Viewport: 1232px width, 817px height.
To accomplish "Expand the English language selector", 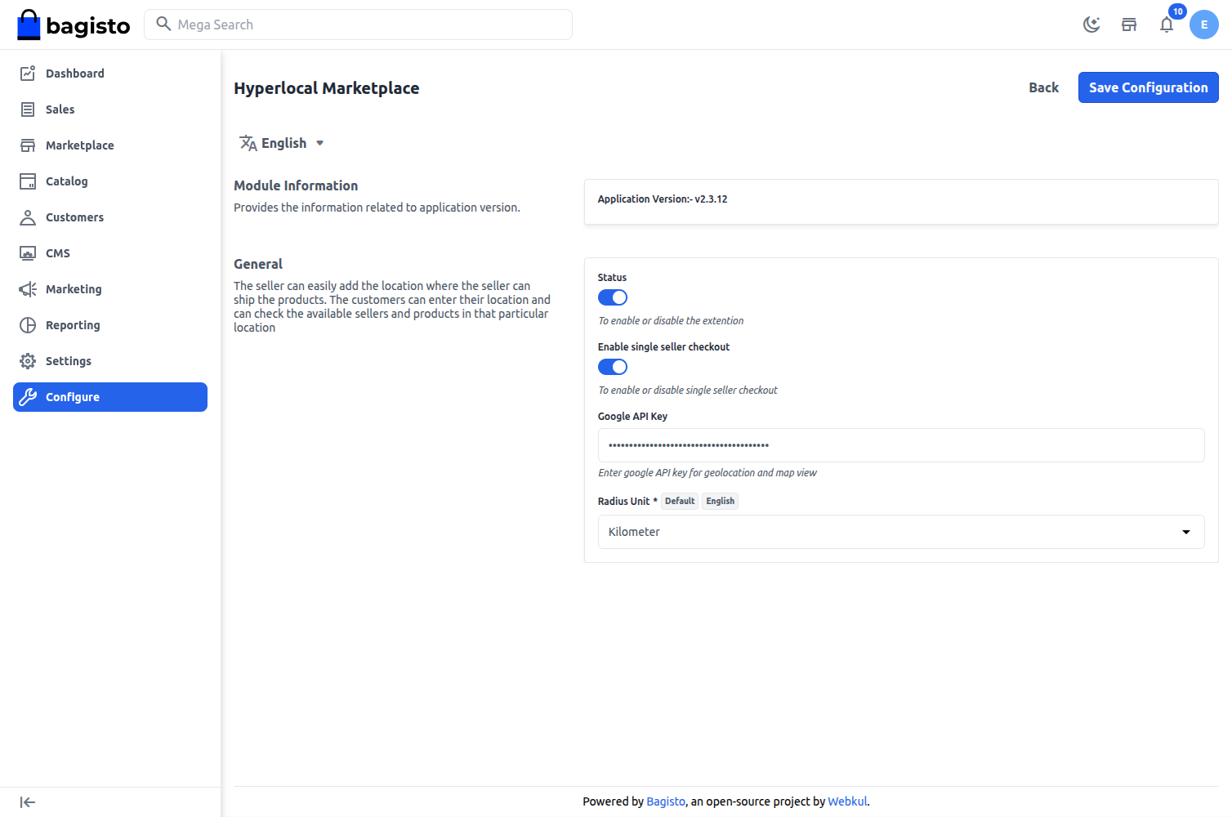I will [283, 142].
